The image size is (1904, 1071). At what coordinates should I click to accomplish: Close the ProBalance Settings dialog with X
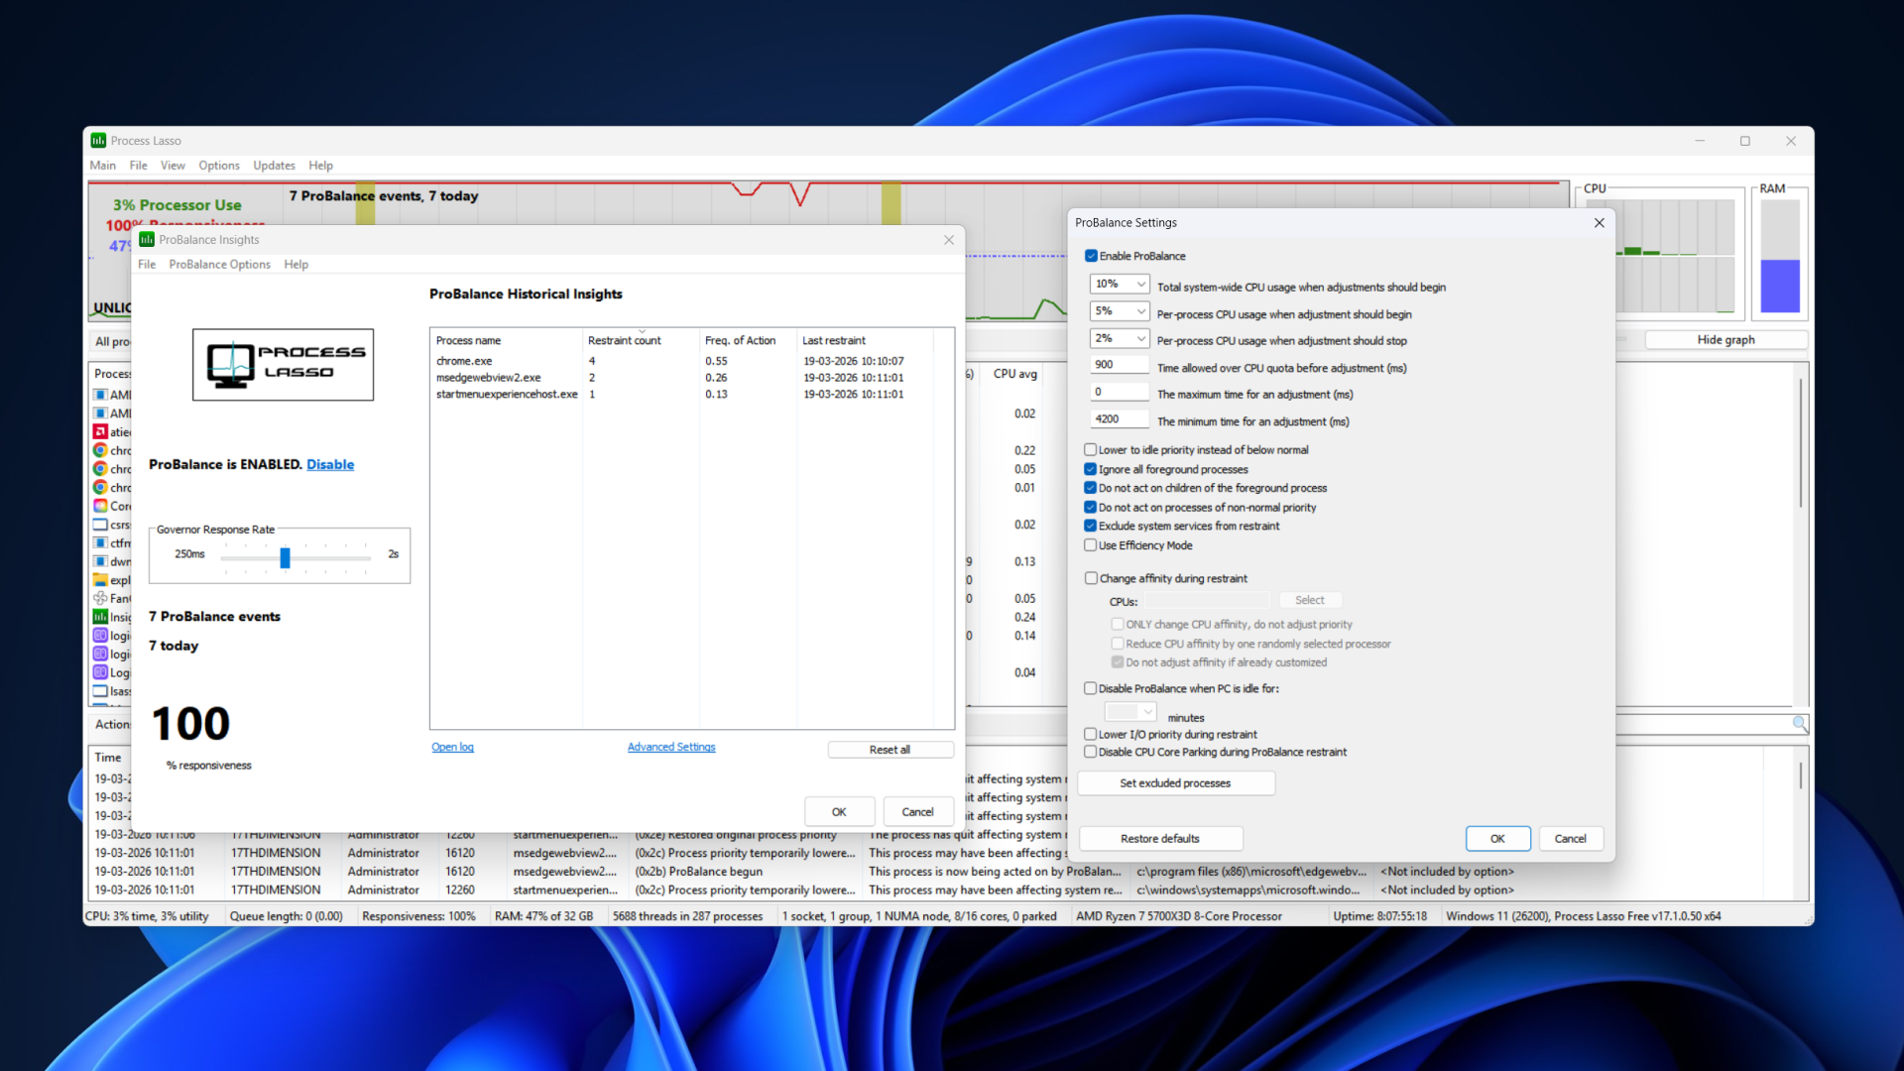[x=1599, y=223]
